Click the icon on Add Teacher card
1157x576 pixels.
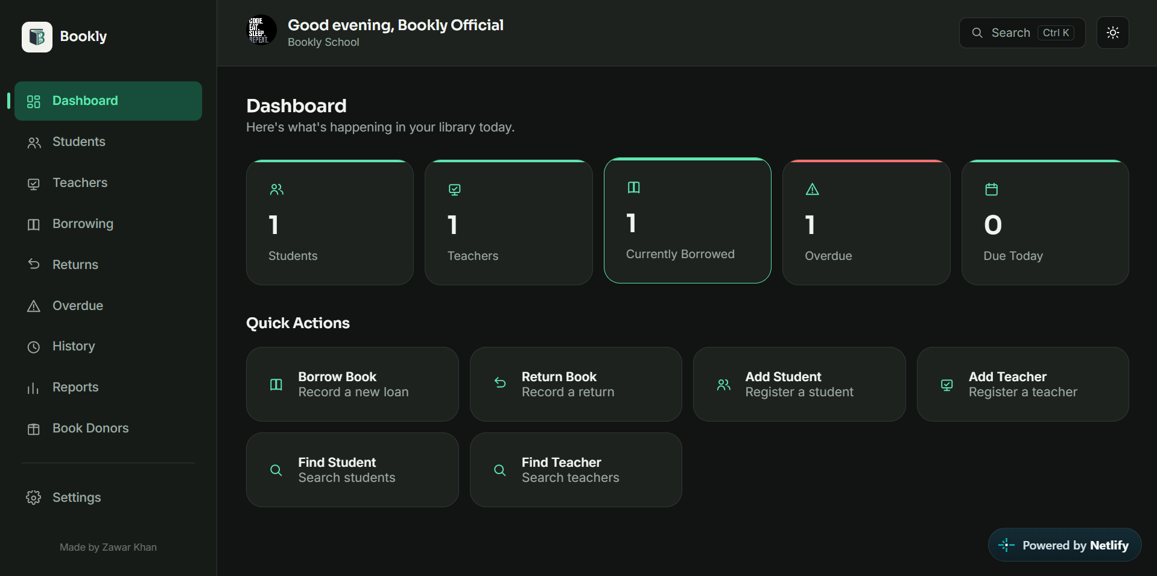click(x=947, y=385)
